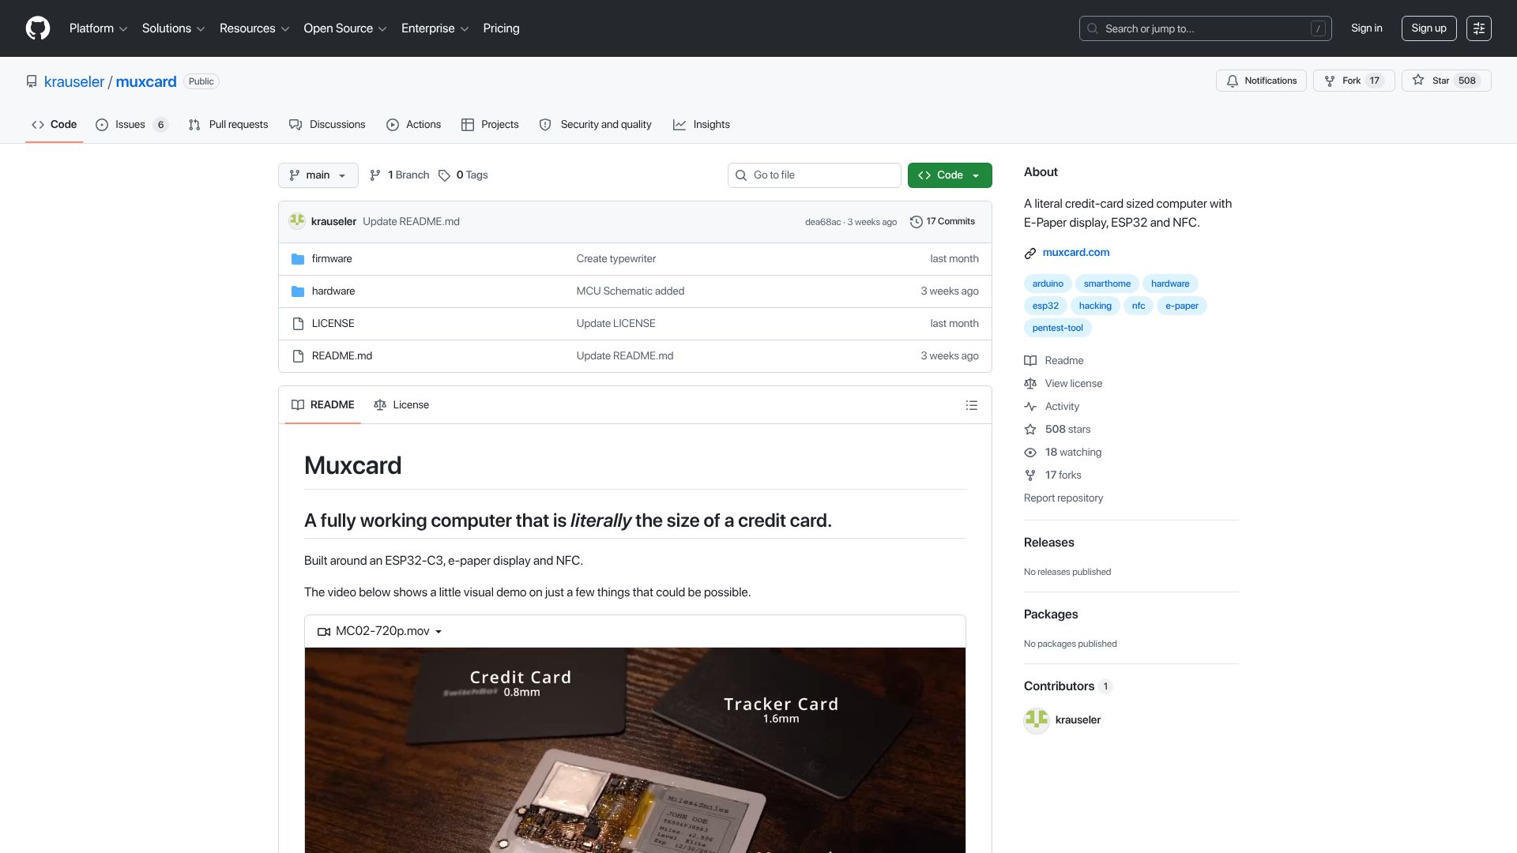1517x853 pixels.
Task: Fork the muxcard repository
Action: click(1353, 81)
